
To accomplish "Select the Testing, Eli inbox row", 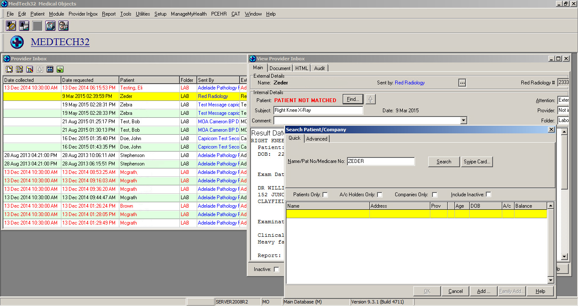I will [125, 88].
